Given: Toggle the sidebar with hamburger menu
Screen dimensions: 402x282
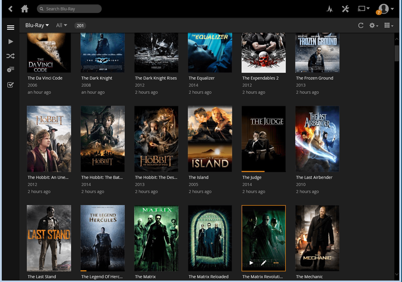Looking at the screenshot, I should [11, 27].
